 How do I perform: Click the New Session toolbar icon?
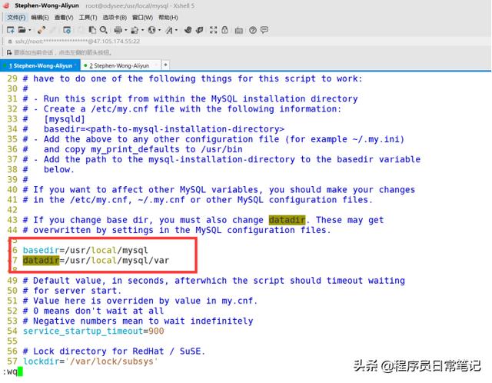(10, 30)
